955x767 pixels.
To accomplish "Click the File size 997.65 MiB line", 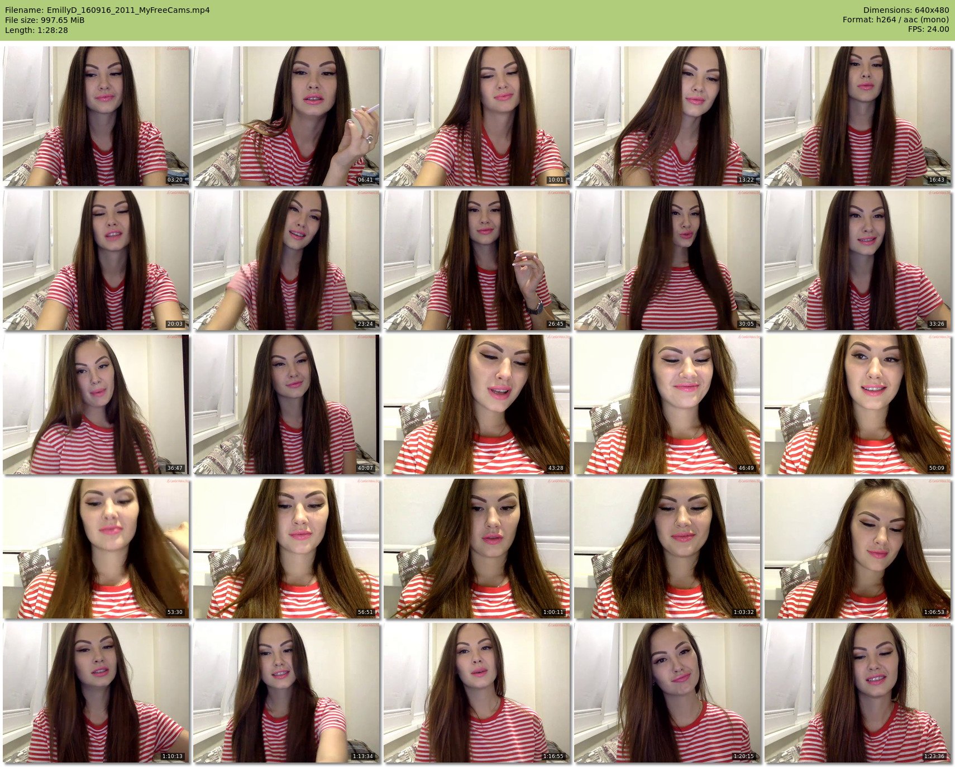I will pyautogui.click(x=45, y=20).
